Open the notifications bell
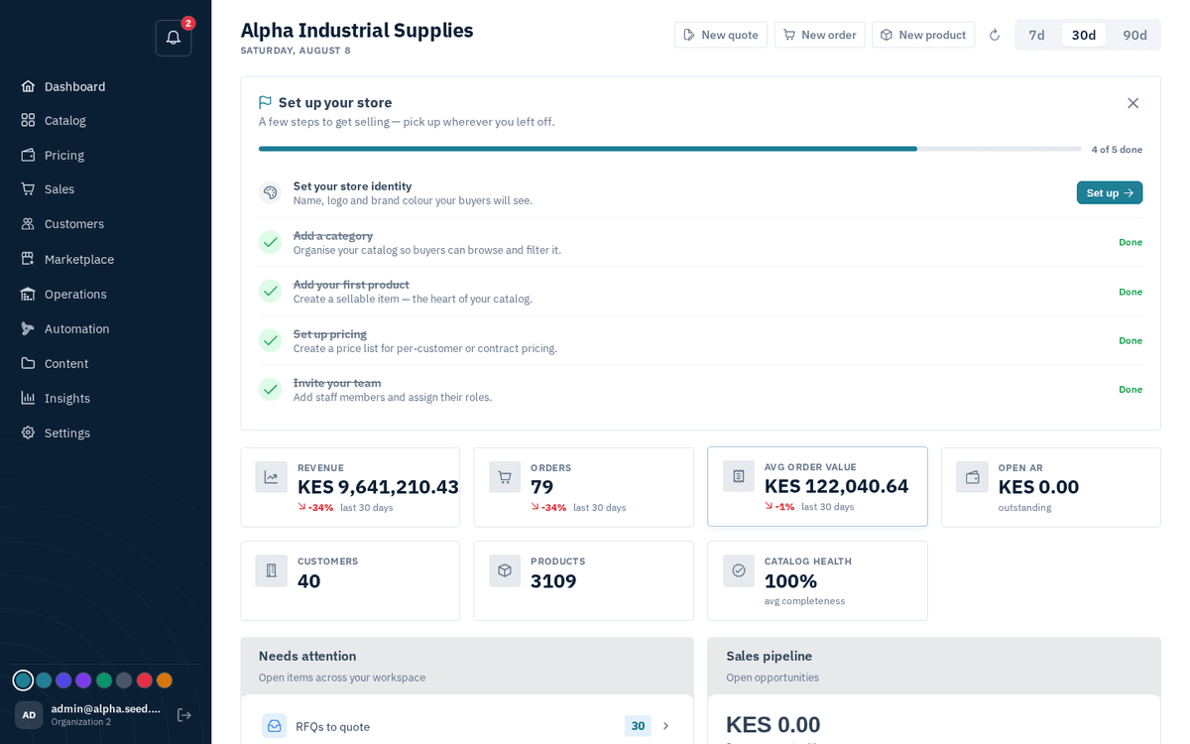The height and width of the screenshot is (744, 1190). click(x=174, y=38)
